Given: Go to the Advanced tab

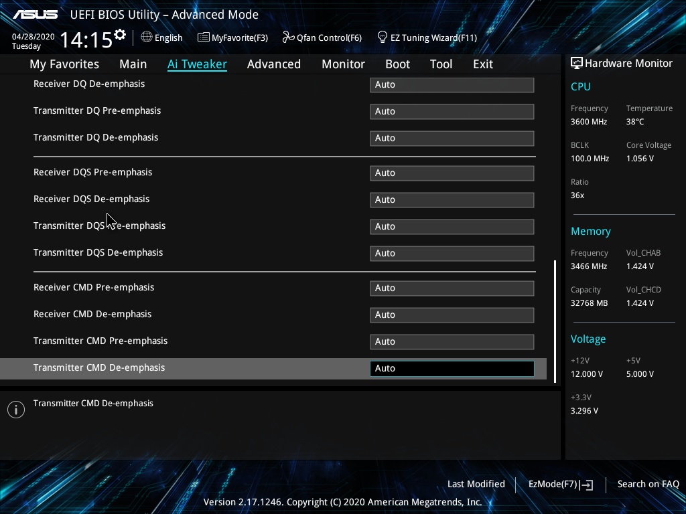Looking at the screenshot, I should pos(274,64).
